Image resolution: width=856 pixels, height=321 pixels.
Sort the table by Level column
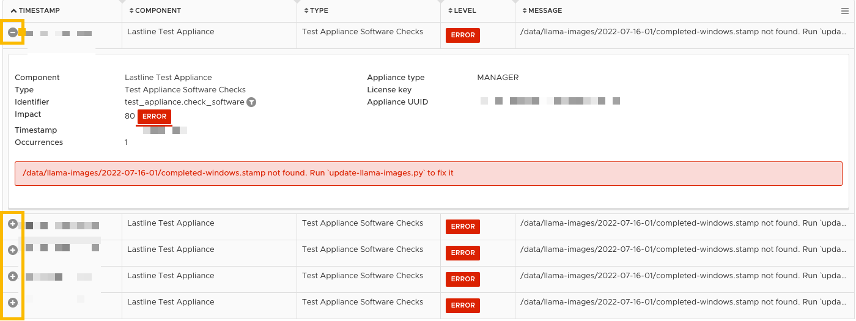click(x=462, y=10)
